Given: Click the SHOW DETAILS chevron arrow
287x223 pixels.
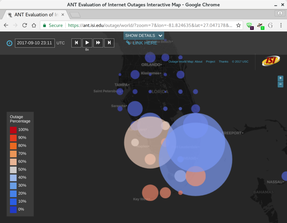Looking at the screenshot, I should [x=160, y=36].
